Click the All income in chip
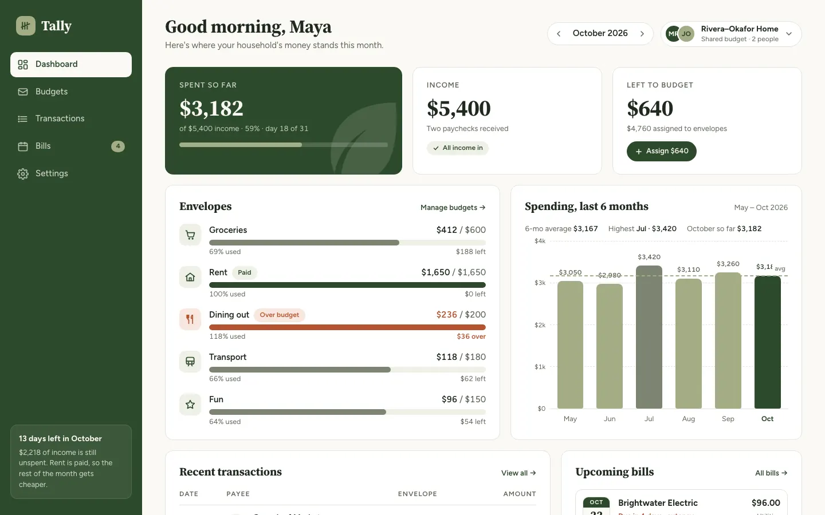This screenshot has height=515, width=825. (x=458, y=148)
